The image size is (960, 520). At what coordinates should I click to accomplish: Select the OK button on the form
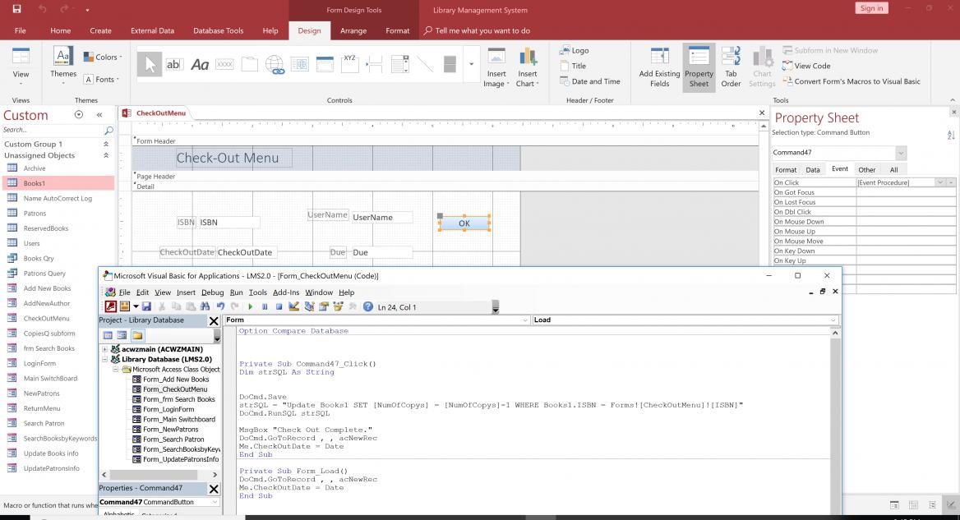tap(464, 223)
